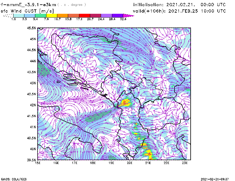Click the magenta arrow end of the colorbar

(128, 16)
